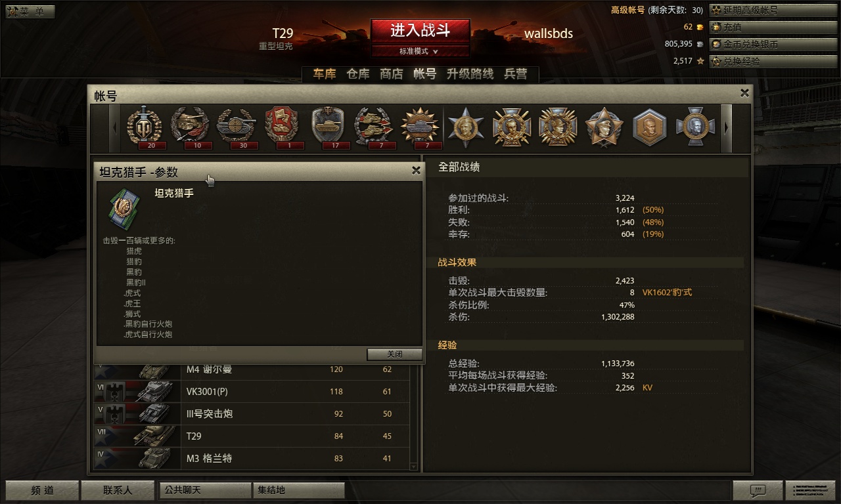Select the VK3001(P) vehicle row
The image size is (841, 504).
tap(251, 392)
